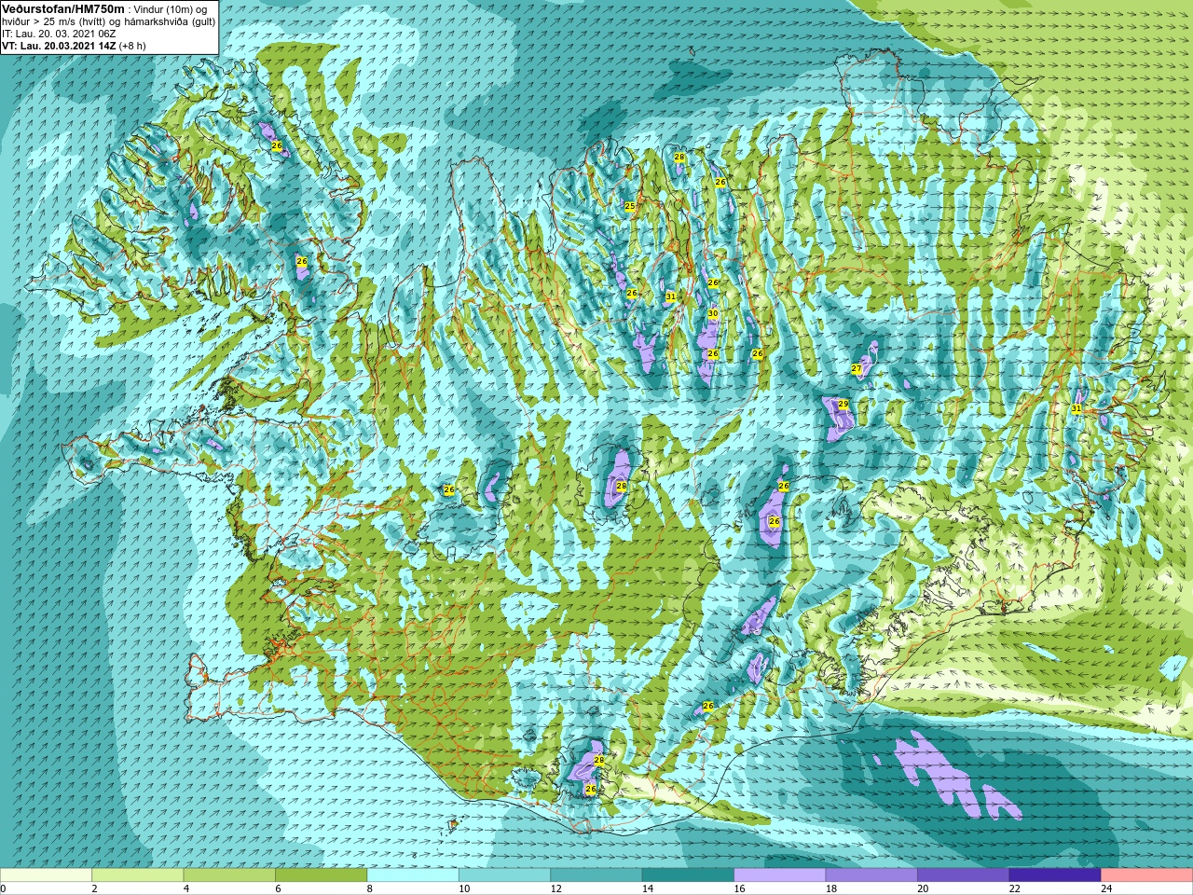Click the 2–4 m/s light green legend swatch
The image size is (1193, 895).
pos(138,875)
